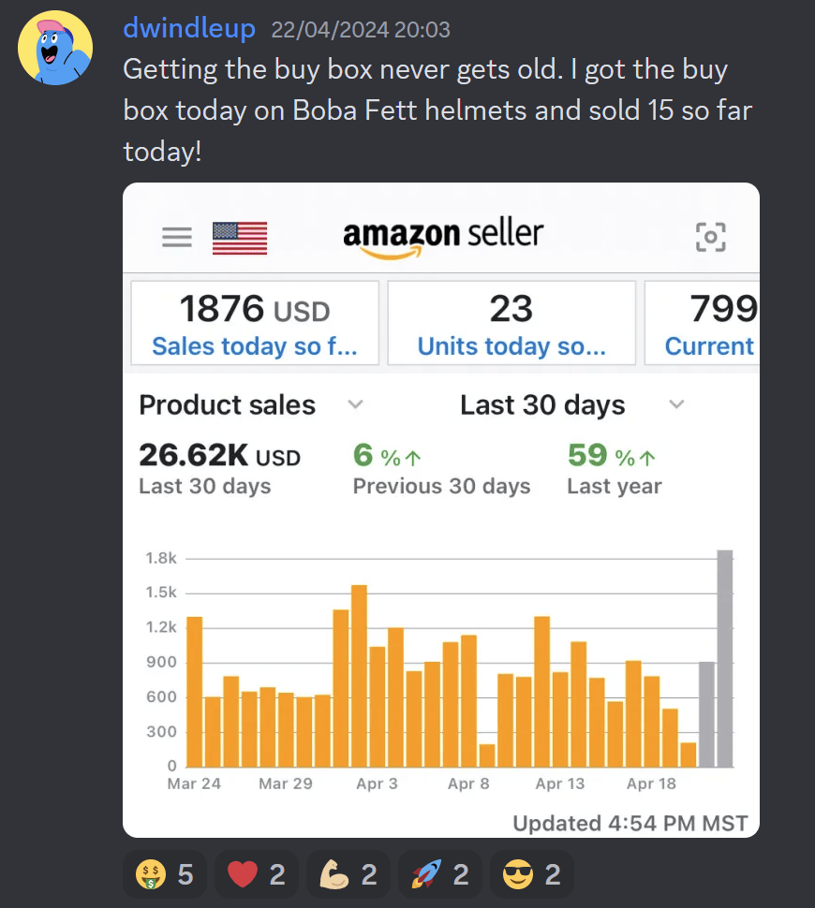
Task: Tap the scan barcode icon
Action: pyautogui.click(x=711, y=237)
